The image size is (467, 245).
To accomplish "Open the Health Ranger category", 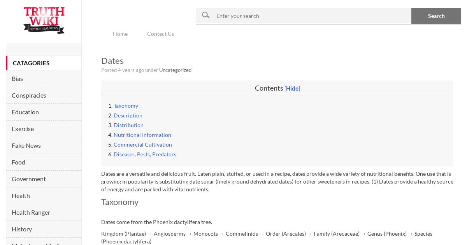I will click(44, 212).
